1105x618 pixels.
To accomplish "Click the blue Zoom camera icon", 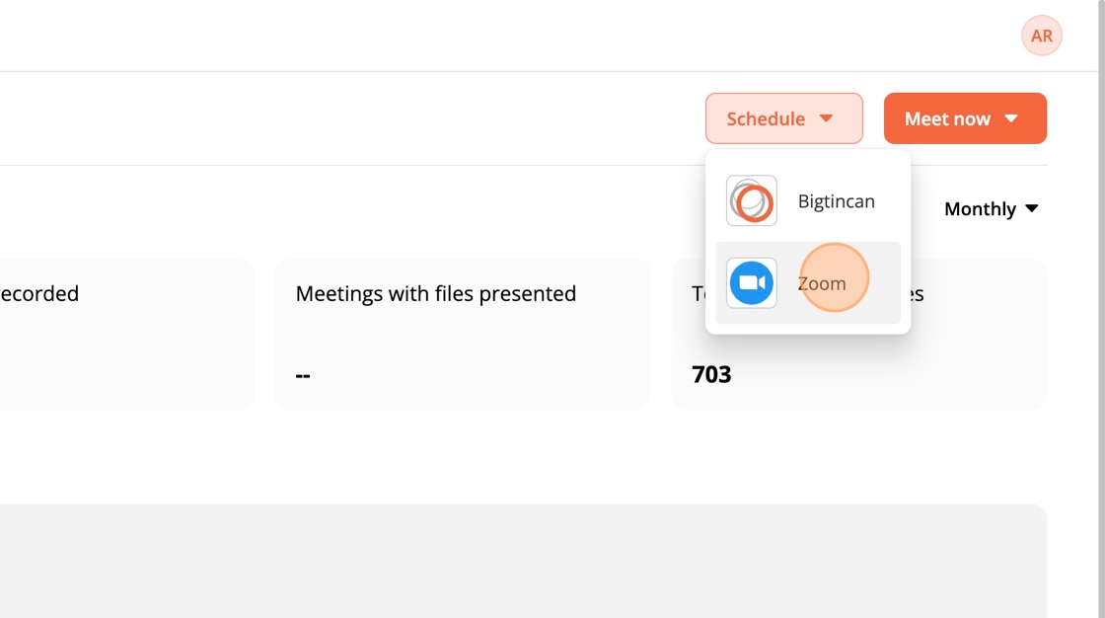I will [752, 283].
